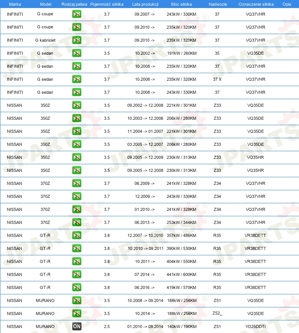Click the 441kW / 600KM power cell

pos(182,274)
